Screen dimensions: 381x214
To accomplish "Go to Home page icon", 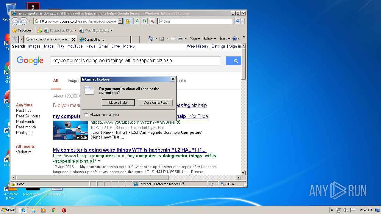I will point(151,39).
